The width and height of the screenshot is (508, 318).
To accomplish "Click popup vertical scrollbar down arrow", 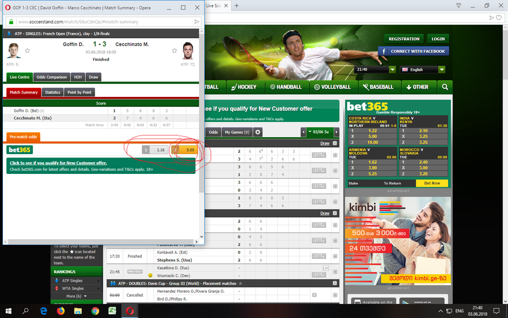I will [x=201, y=237].
